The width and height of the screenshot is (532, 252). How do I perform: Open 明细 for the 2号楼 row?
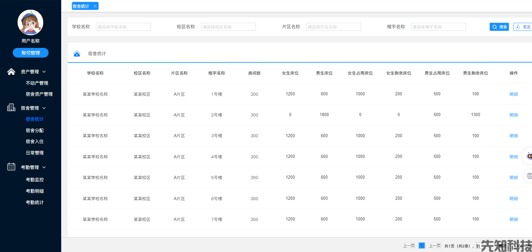click(514, 115)
